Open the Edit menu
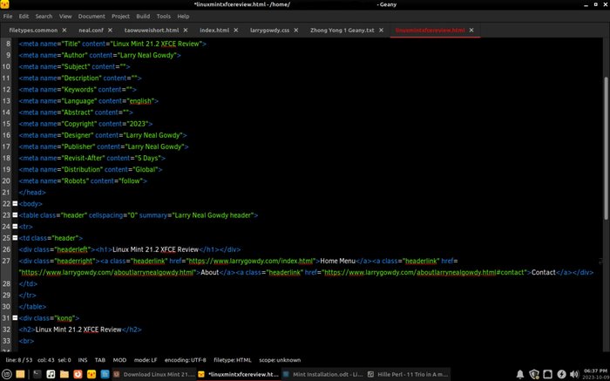 pyautogui.click(x=24, y=17)
